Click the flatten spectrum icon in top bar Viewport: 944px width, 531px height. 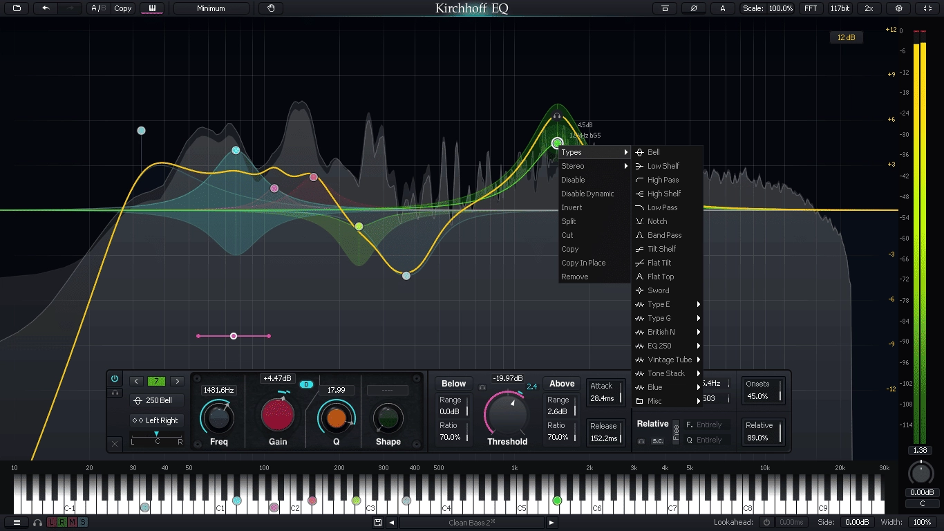[665, 8]
